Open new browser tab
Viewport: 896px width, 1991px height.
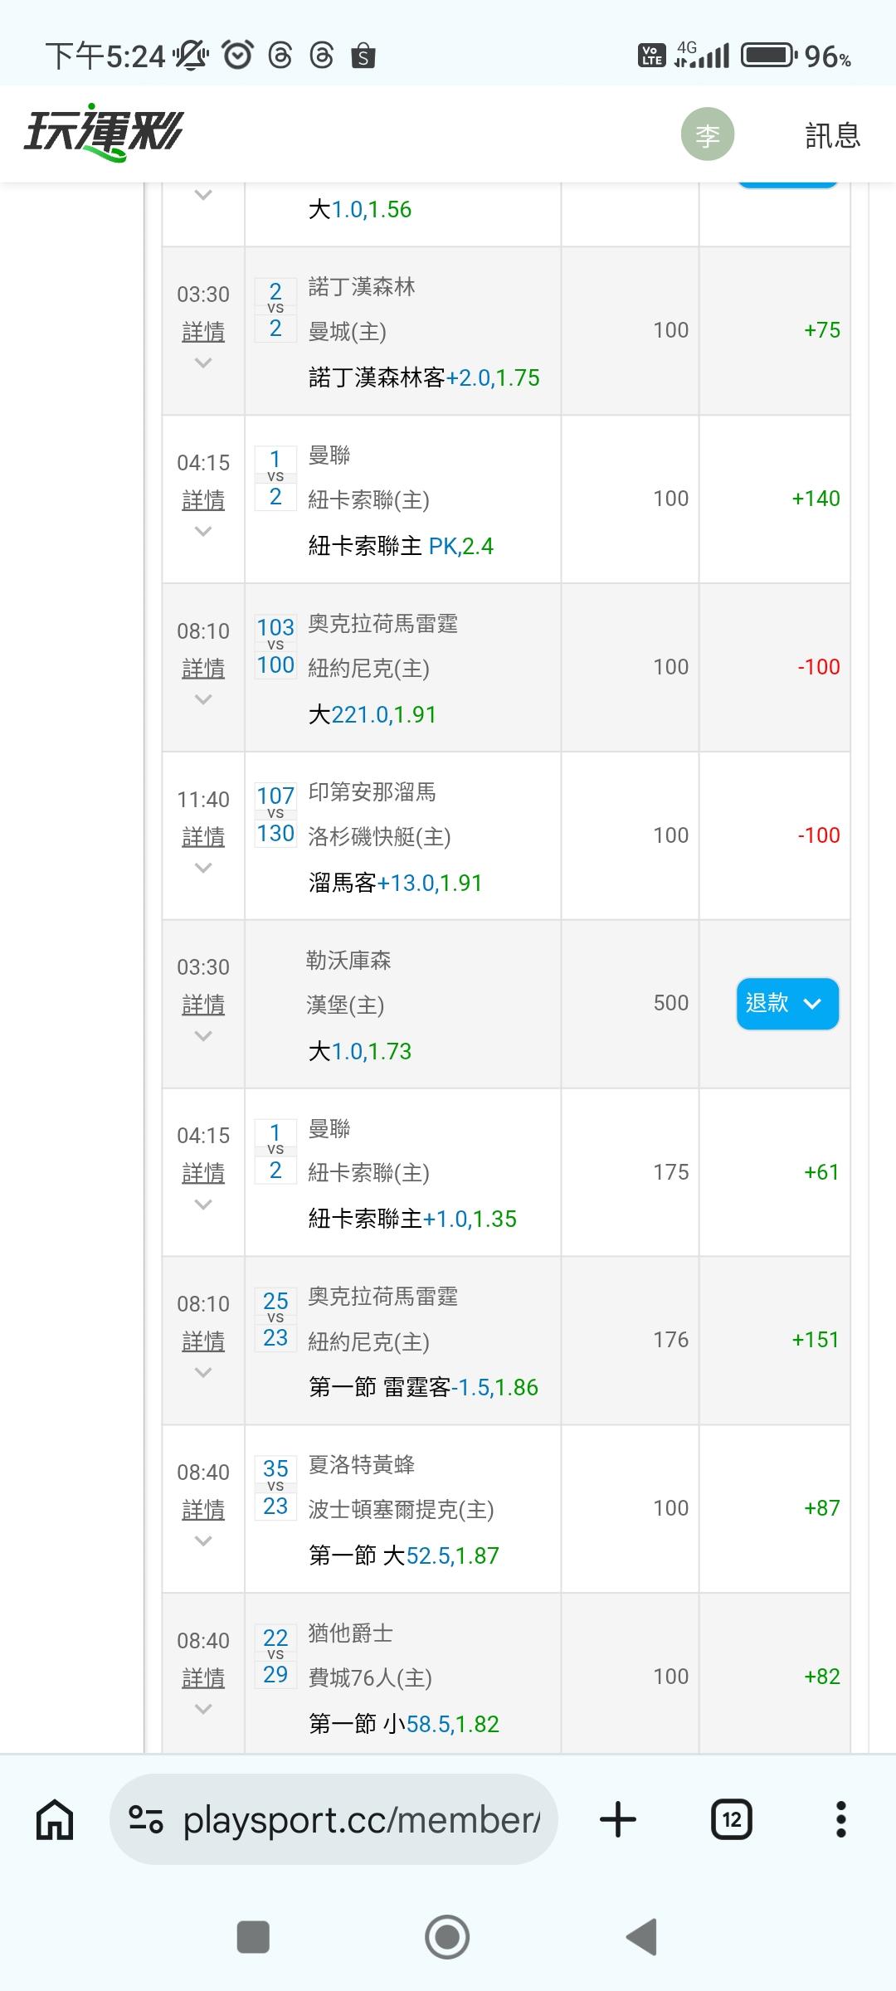pos(617,1820)
